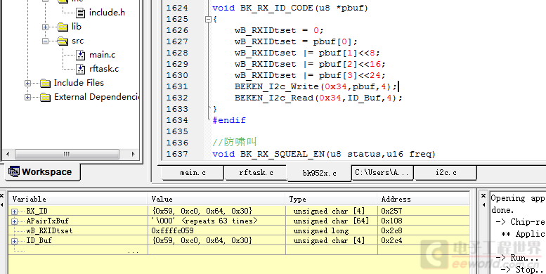Expand the External Dependencies node
546x274 pixels.
[27, 97]
